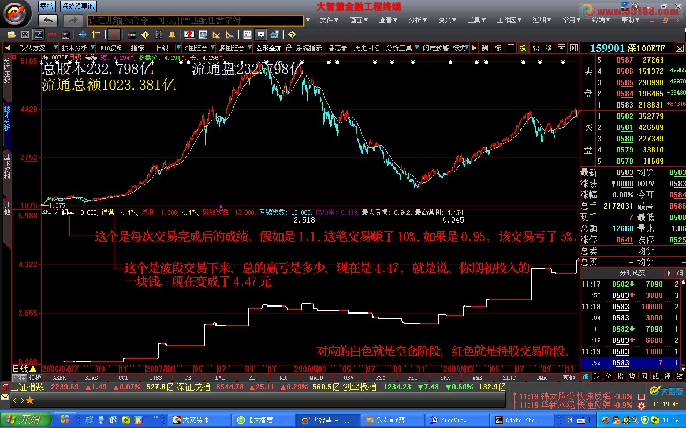The image size is (686, 428).
Task: Click the 闪电预警 button
Action: [436, 48]
